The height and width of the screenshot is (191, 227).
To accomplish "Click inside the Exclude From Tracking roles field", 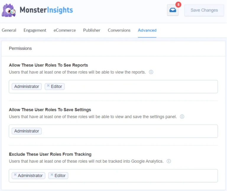I will pyautogui.click(x=113, y=176).
